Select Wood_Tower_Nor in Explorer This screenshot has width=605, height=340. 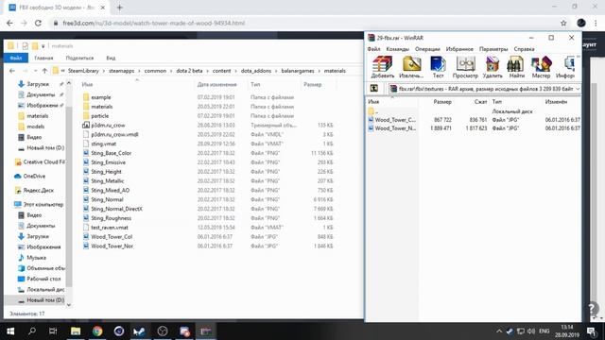(x=112, y=246)
